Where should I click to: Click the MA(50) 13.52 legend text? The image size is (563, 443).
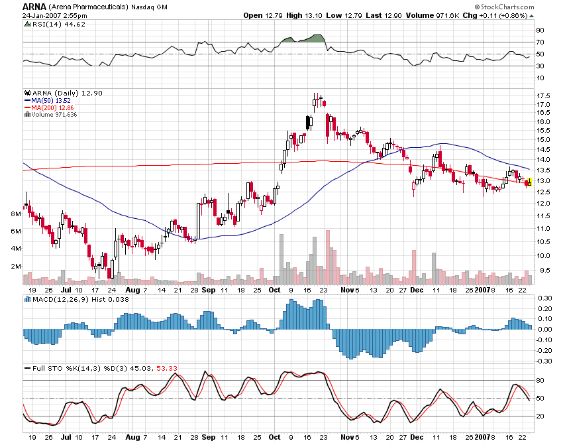coord(50,101)
